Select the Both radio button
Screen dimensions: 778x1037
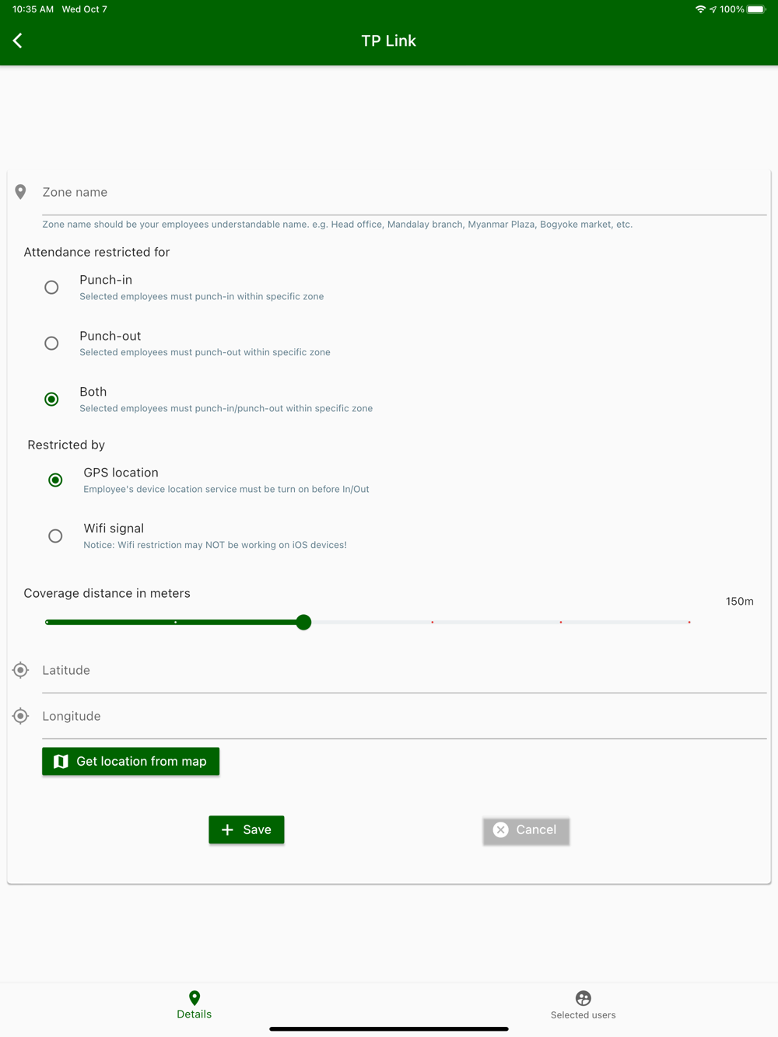[51, 400]
